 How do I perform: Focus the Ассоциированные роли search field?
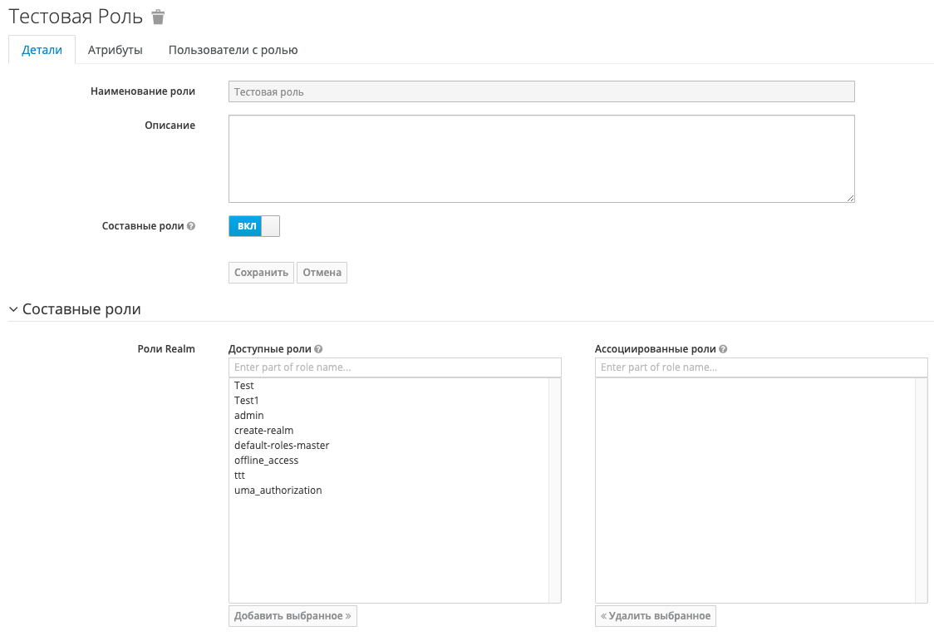coord(761,367)
